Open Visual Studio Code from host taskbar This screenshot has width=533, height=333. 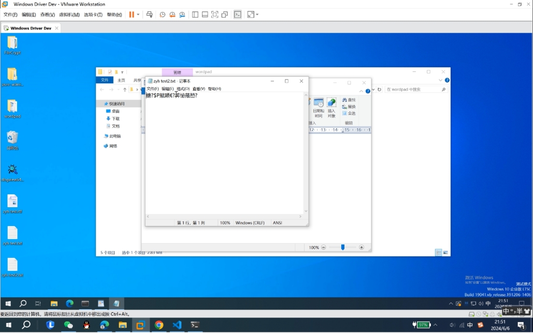pos(177,325)
